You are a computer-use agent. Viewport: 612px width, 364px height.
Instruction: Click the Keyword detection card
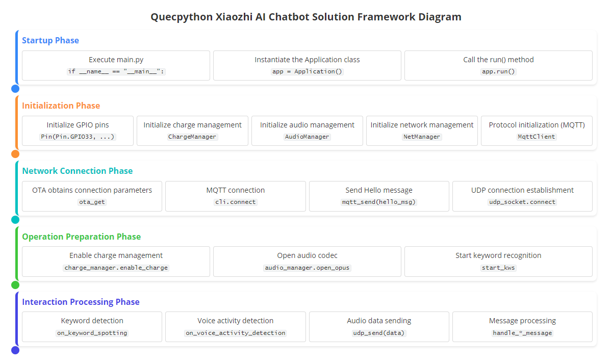coord(92,327)
